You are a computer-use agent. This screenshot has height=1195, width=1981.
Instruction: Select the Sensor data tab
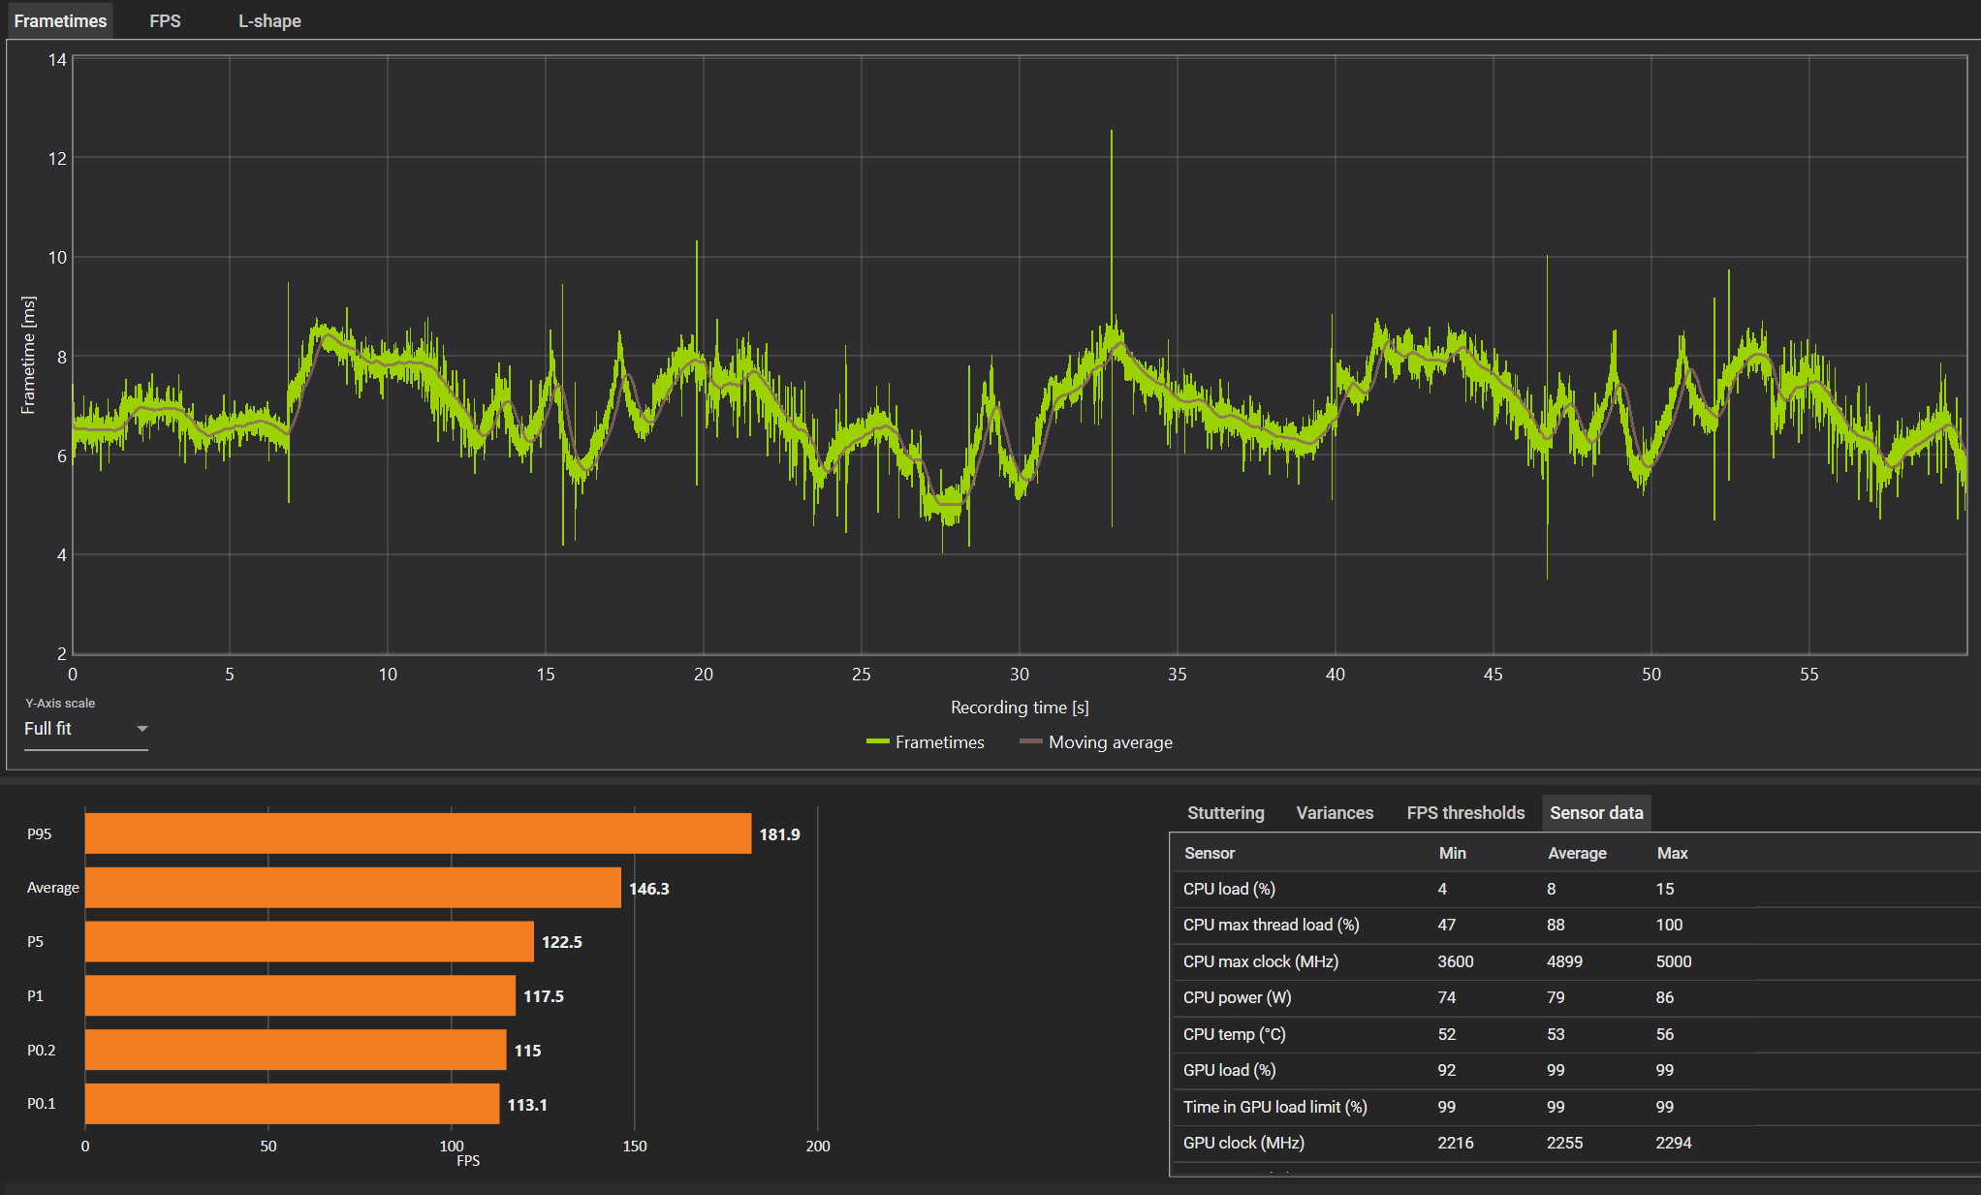click(x=1595, y=813)
